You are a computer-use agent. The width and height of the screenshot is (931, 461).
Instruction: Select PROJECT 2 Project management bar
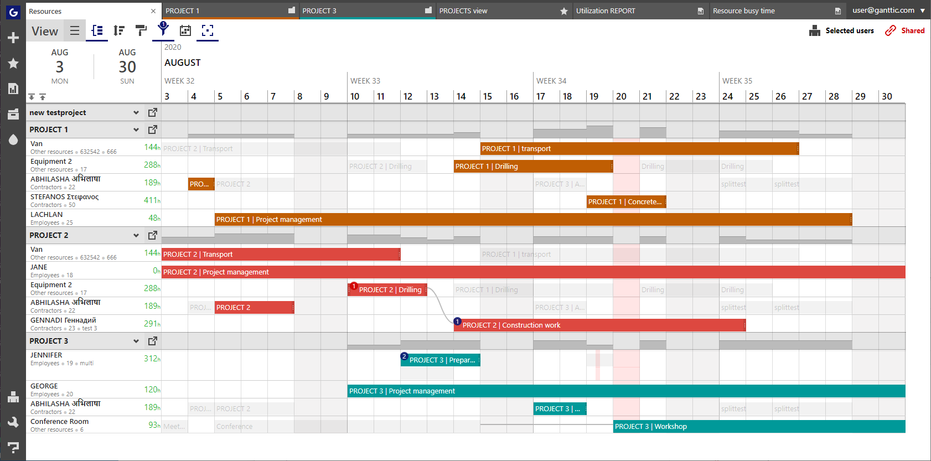(534, 272)
